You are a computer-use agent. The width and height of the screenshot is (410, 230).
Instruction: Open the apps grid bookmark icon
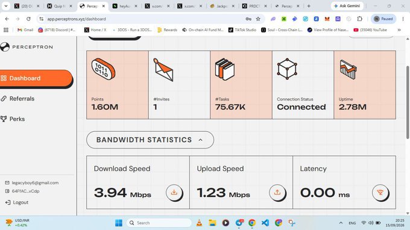click(6, 30)
